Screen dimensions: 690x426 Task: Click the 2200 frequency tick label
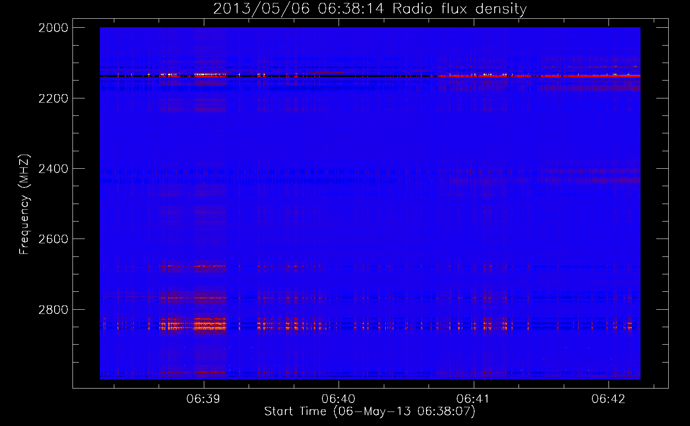pyautogui.click(x=53, y=98)
